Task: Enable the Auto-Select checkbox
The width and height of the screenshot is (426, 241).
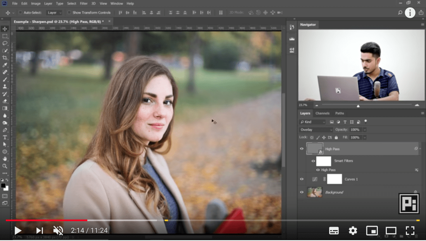Action: (21, 13)
